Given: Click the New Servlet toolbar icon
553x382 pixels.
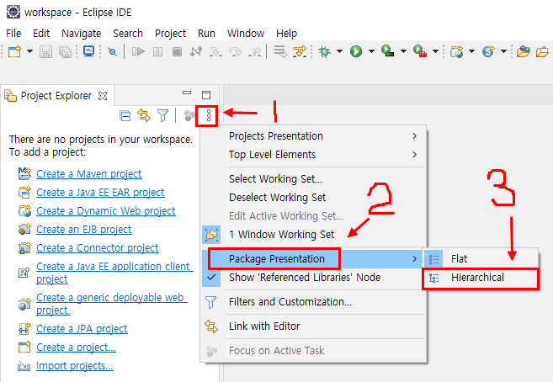Looking at the screenshot, I should point(488,52).
